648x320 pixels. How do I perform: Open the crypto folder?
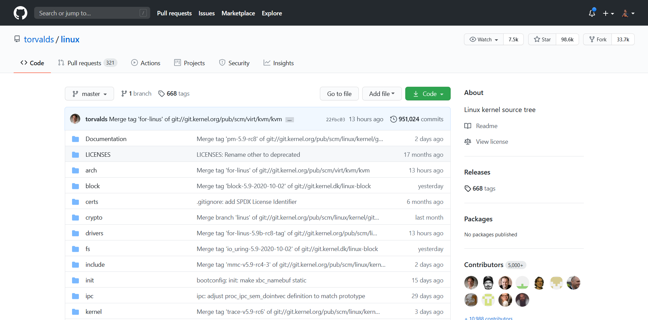click(94, 218)
